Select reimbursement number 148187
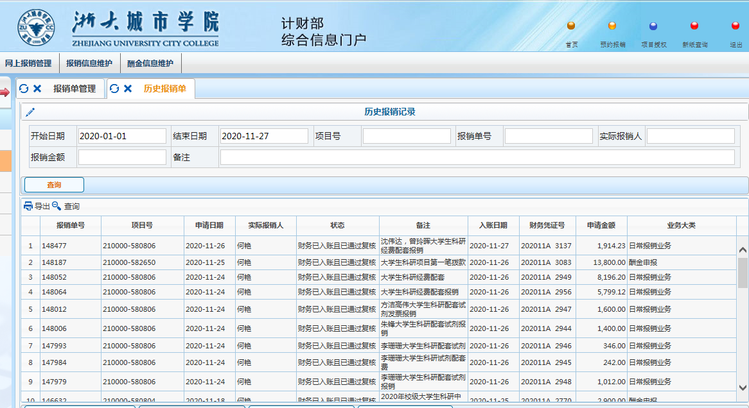 54,262
